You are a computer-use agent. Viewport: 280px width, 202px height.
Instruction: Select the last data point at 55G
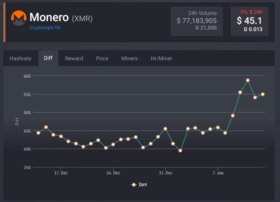click(x=263, y=94)
